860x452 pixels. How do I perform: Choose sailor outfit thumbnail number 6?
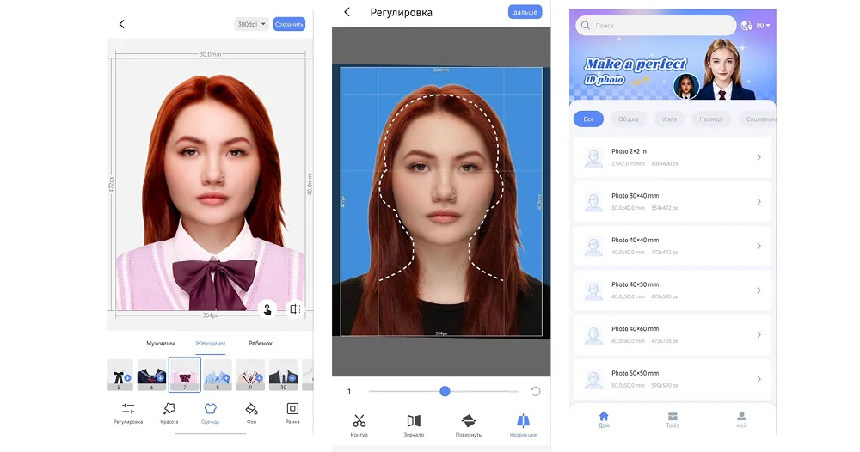(151, 375)
